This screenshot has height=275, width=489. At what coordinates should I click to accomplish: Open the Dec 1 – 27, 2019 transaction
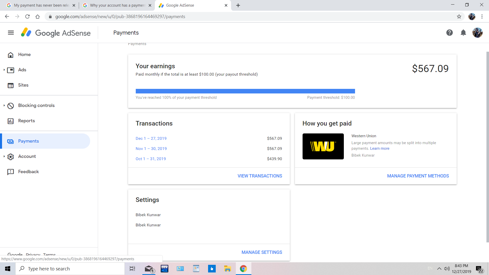pos(151,139)
